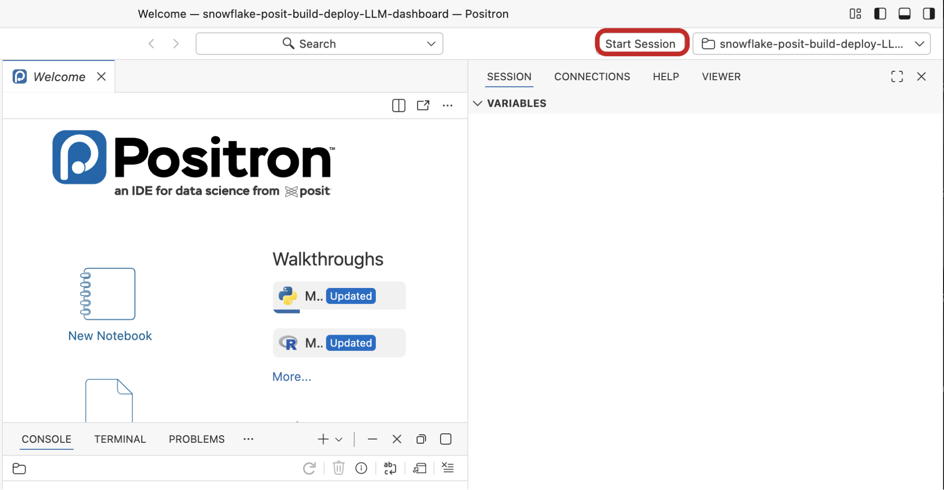Image resolution: width=944 pixels, height=490 pixels.
Task: Switch to the Terminal tab
Action: coord(120,439)
